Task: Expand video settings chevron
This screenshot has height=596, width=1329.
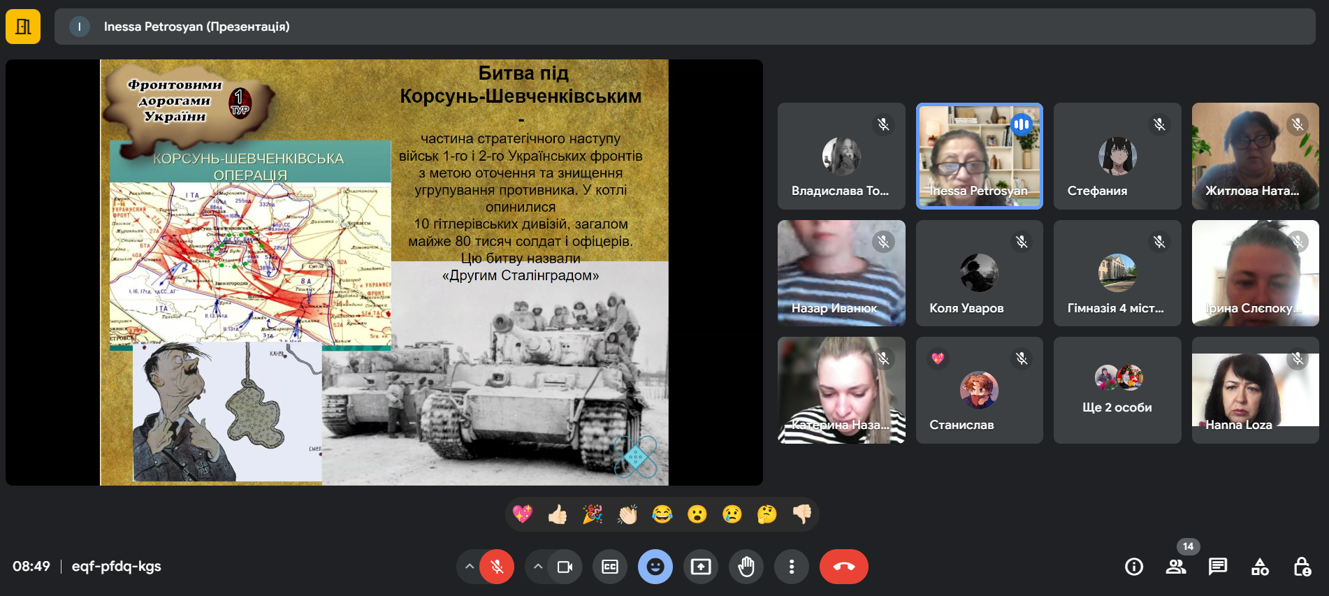Action: point(537,567)
